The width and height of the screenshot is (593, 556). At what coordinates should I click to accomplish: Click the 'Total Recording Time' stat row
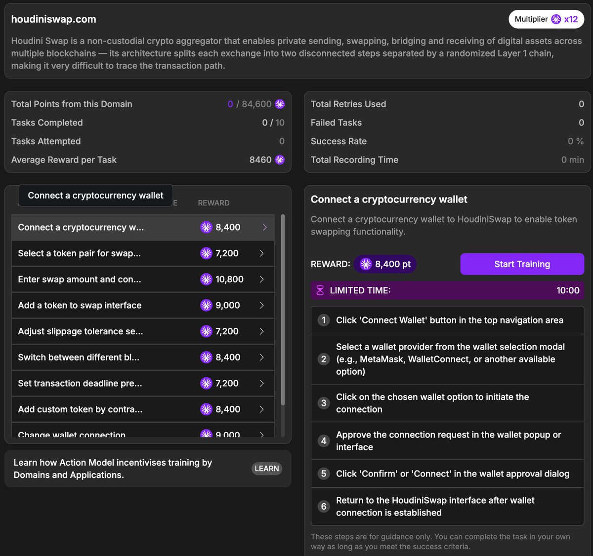(x=447, y=160)
